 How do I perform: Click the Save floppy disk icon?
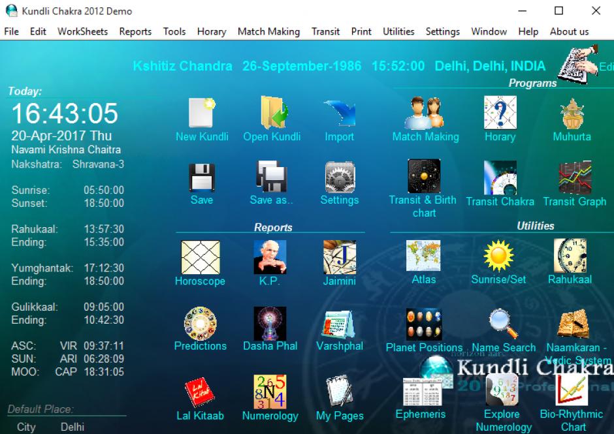click(x=202, y=178)
